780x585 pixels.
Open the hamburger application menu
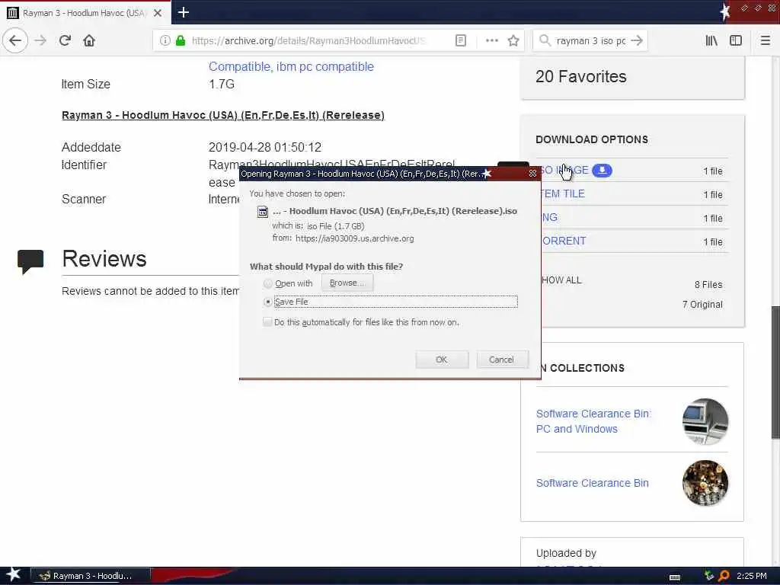click(765, 40)
